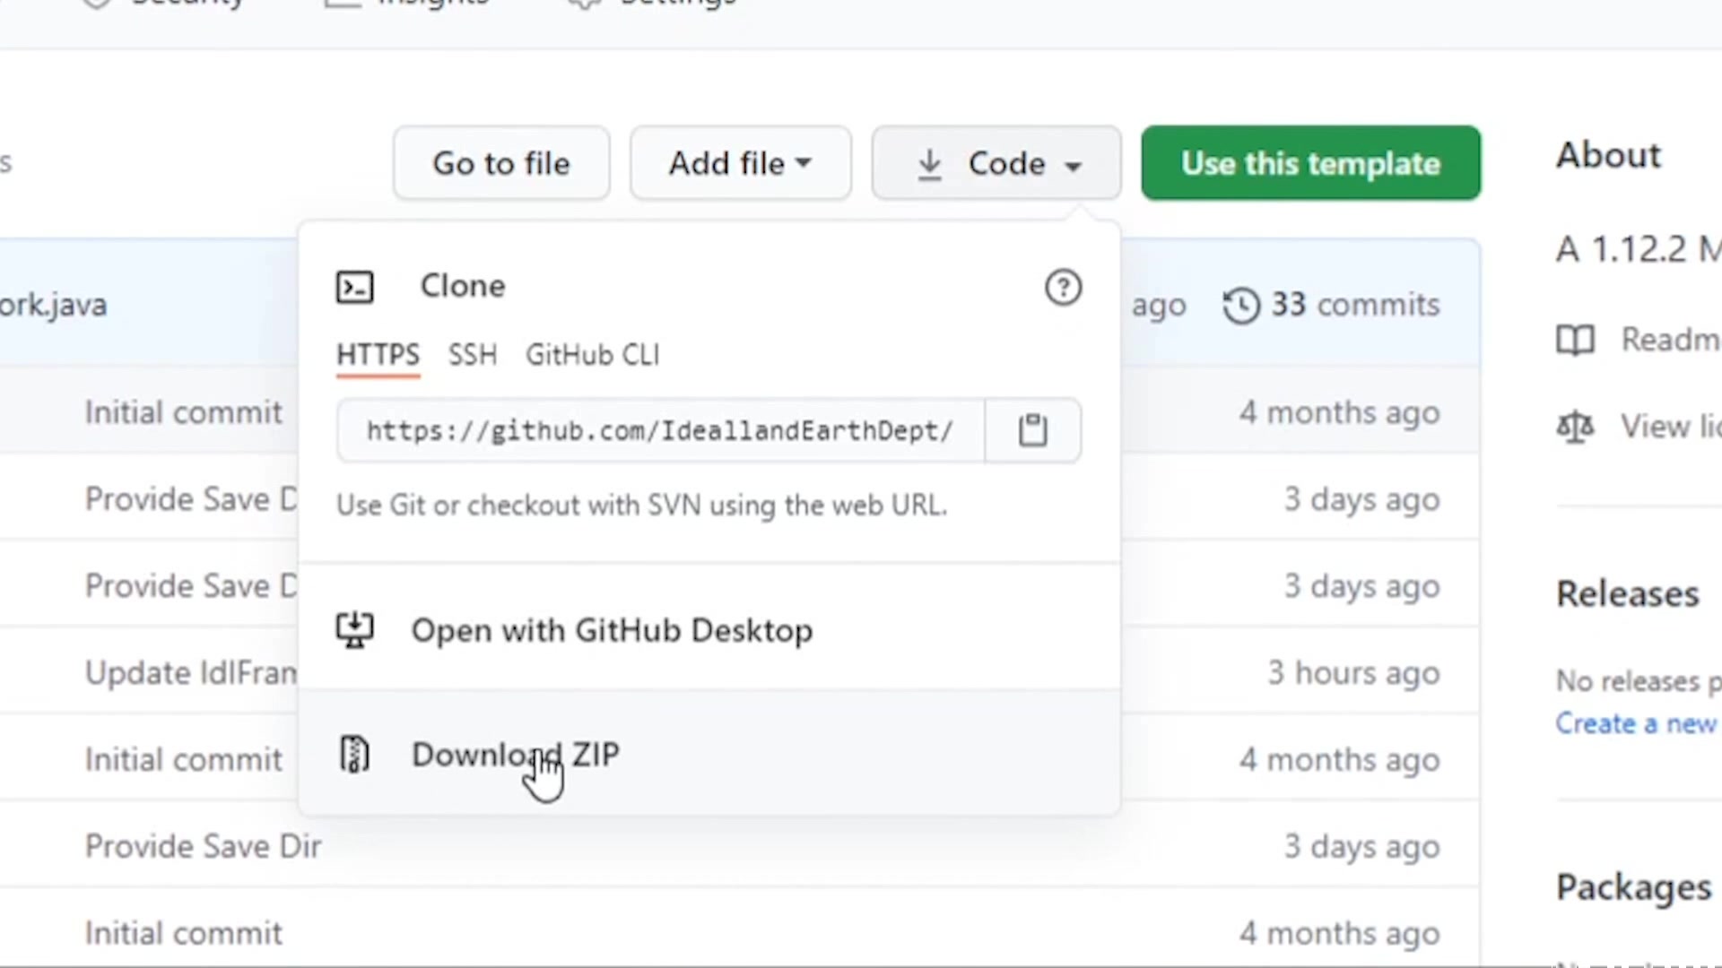Select the HTTPS clone tab

378,355
